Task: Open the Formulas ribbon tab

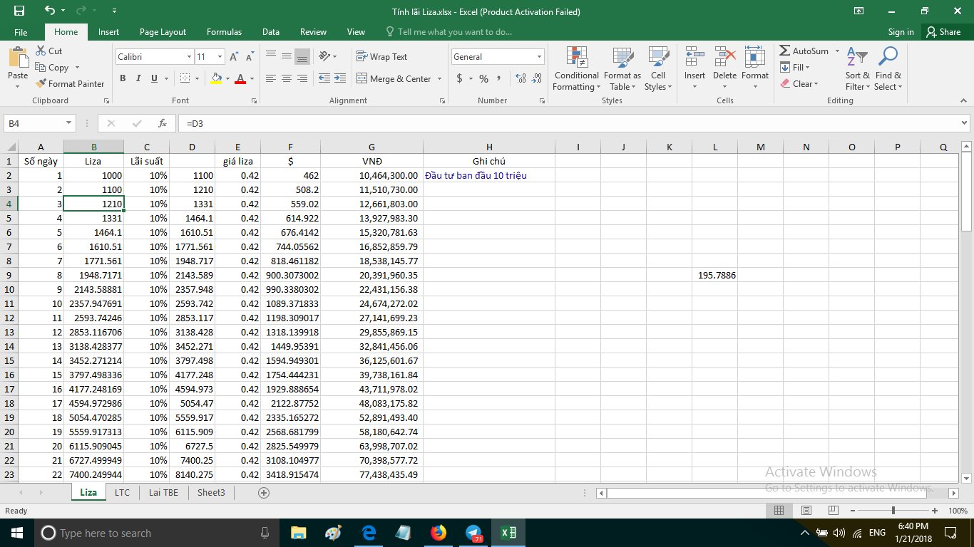Action: coord(224,32)
